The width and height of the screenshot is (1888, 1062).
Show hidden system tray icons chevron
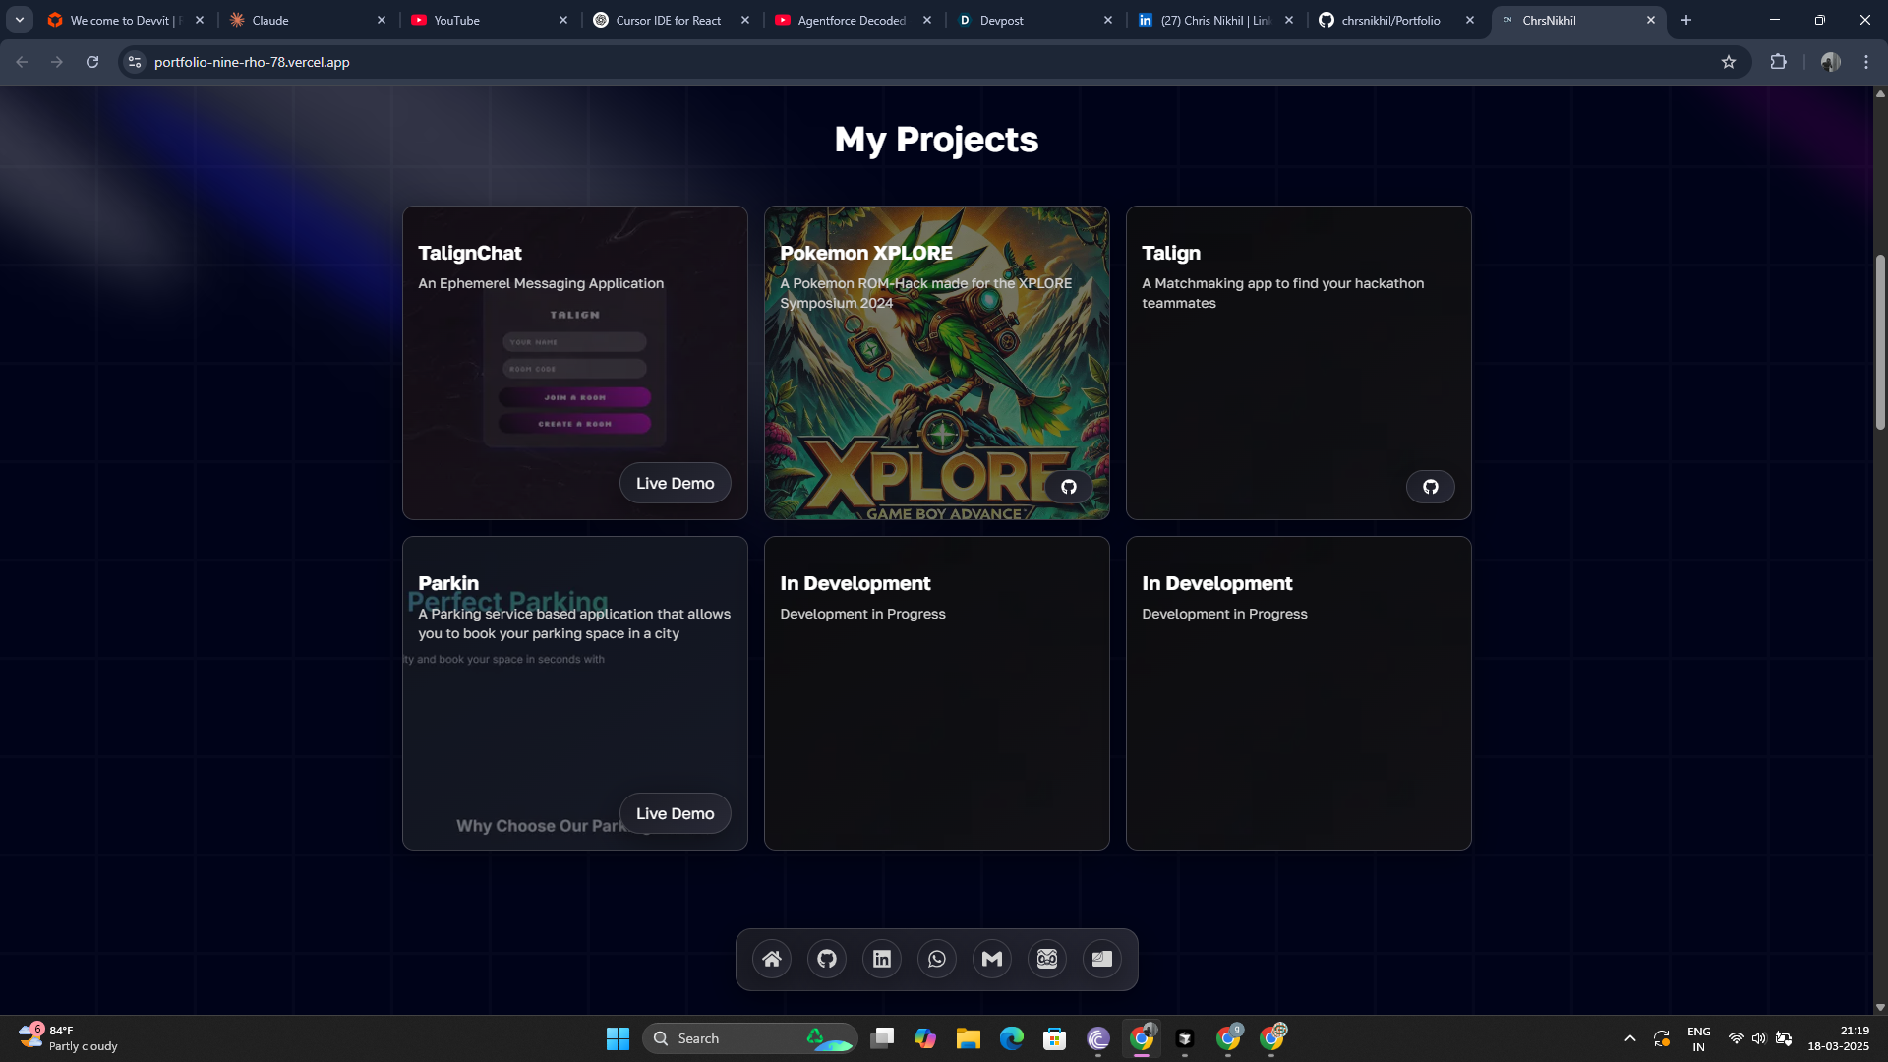coord(1629,1038)
